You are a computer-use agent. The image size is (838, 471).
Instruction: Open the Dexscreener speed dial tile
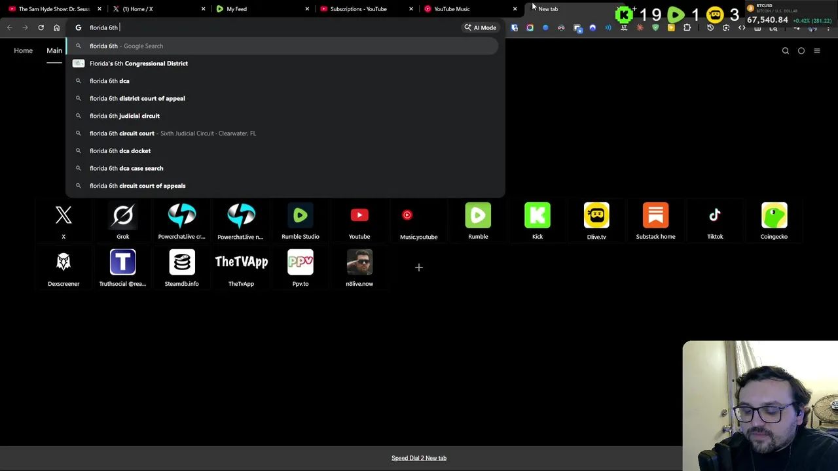click(x=64, y=268)
